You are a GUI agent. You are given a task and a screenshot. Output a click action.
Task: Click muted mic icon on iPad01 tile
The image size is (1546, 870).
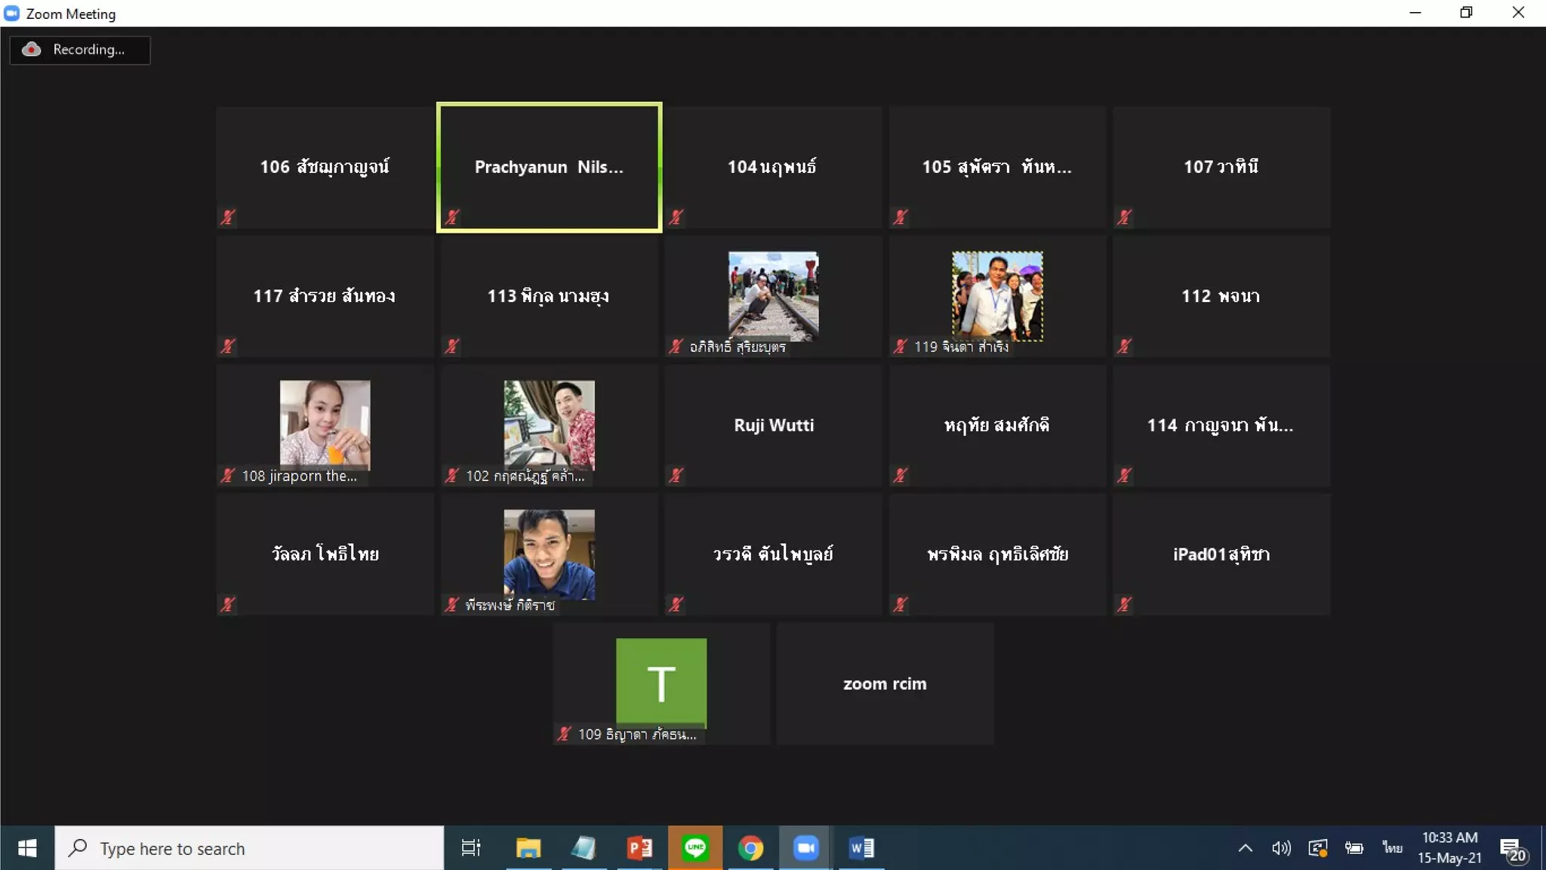click(x=1125, y=604)
